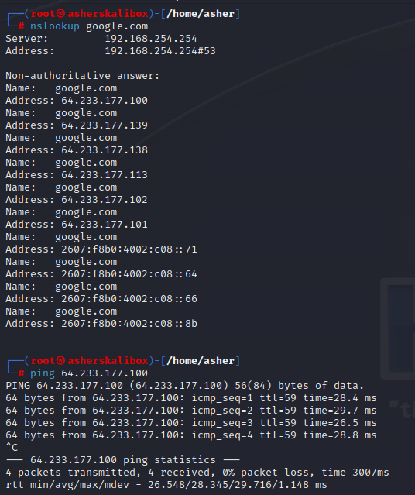Click the ping command word
The width and height of the screenshot is (415, 495).
coord(43,373)
